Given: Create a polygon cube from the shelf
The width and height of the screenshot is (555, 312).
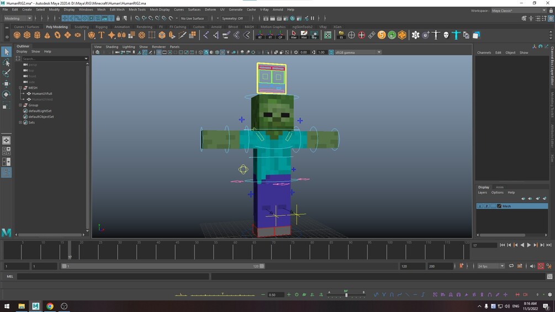Looking at the screenshot, I should pos(27,35).
